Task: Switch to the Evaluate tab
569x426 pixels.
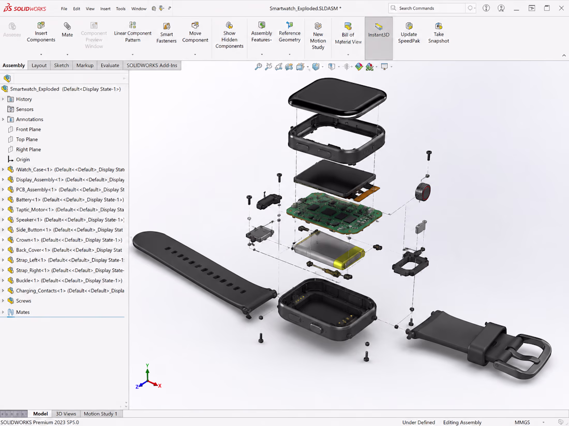Action: [110, 65]
